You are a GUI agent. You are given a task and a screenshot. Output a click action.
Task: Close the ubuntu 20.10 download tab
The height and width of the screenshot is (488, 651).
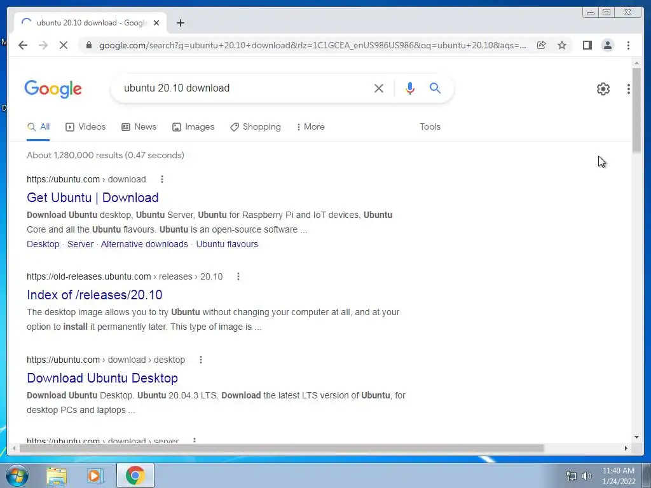(156, 23)
